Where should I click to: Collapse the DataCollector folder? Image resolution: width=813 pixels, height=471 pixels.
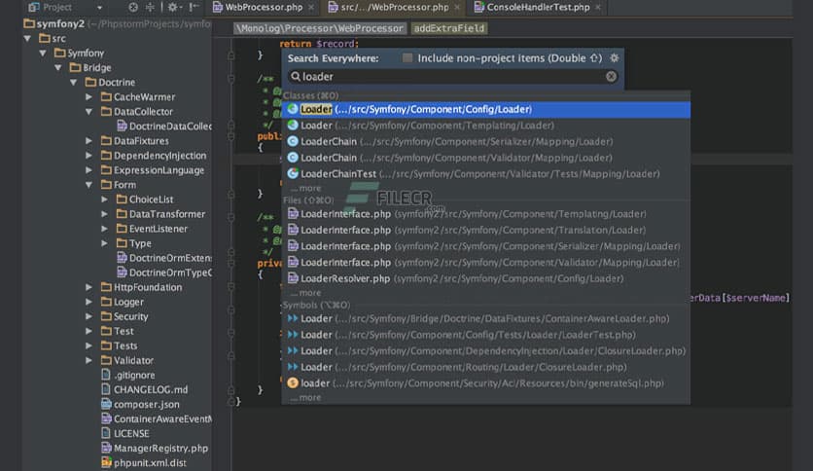click(x=89, y=112)
